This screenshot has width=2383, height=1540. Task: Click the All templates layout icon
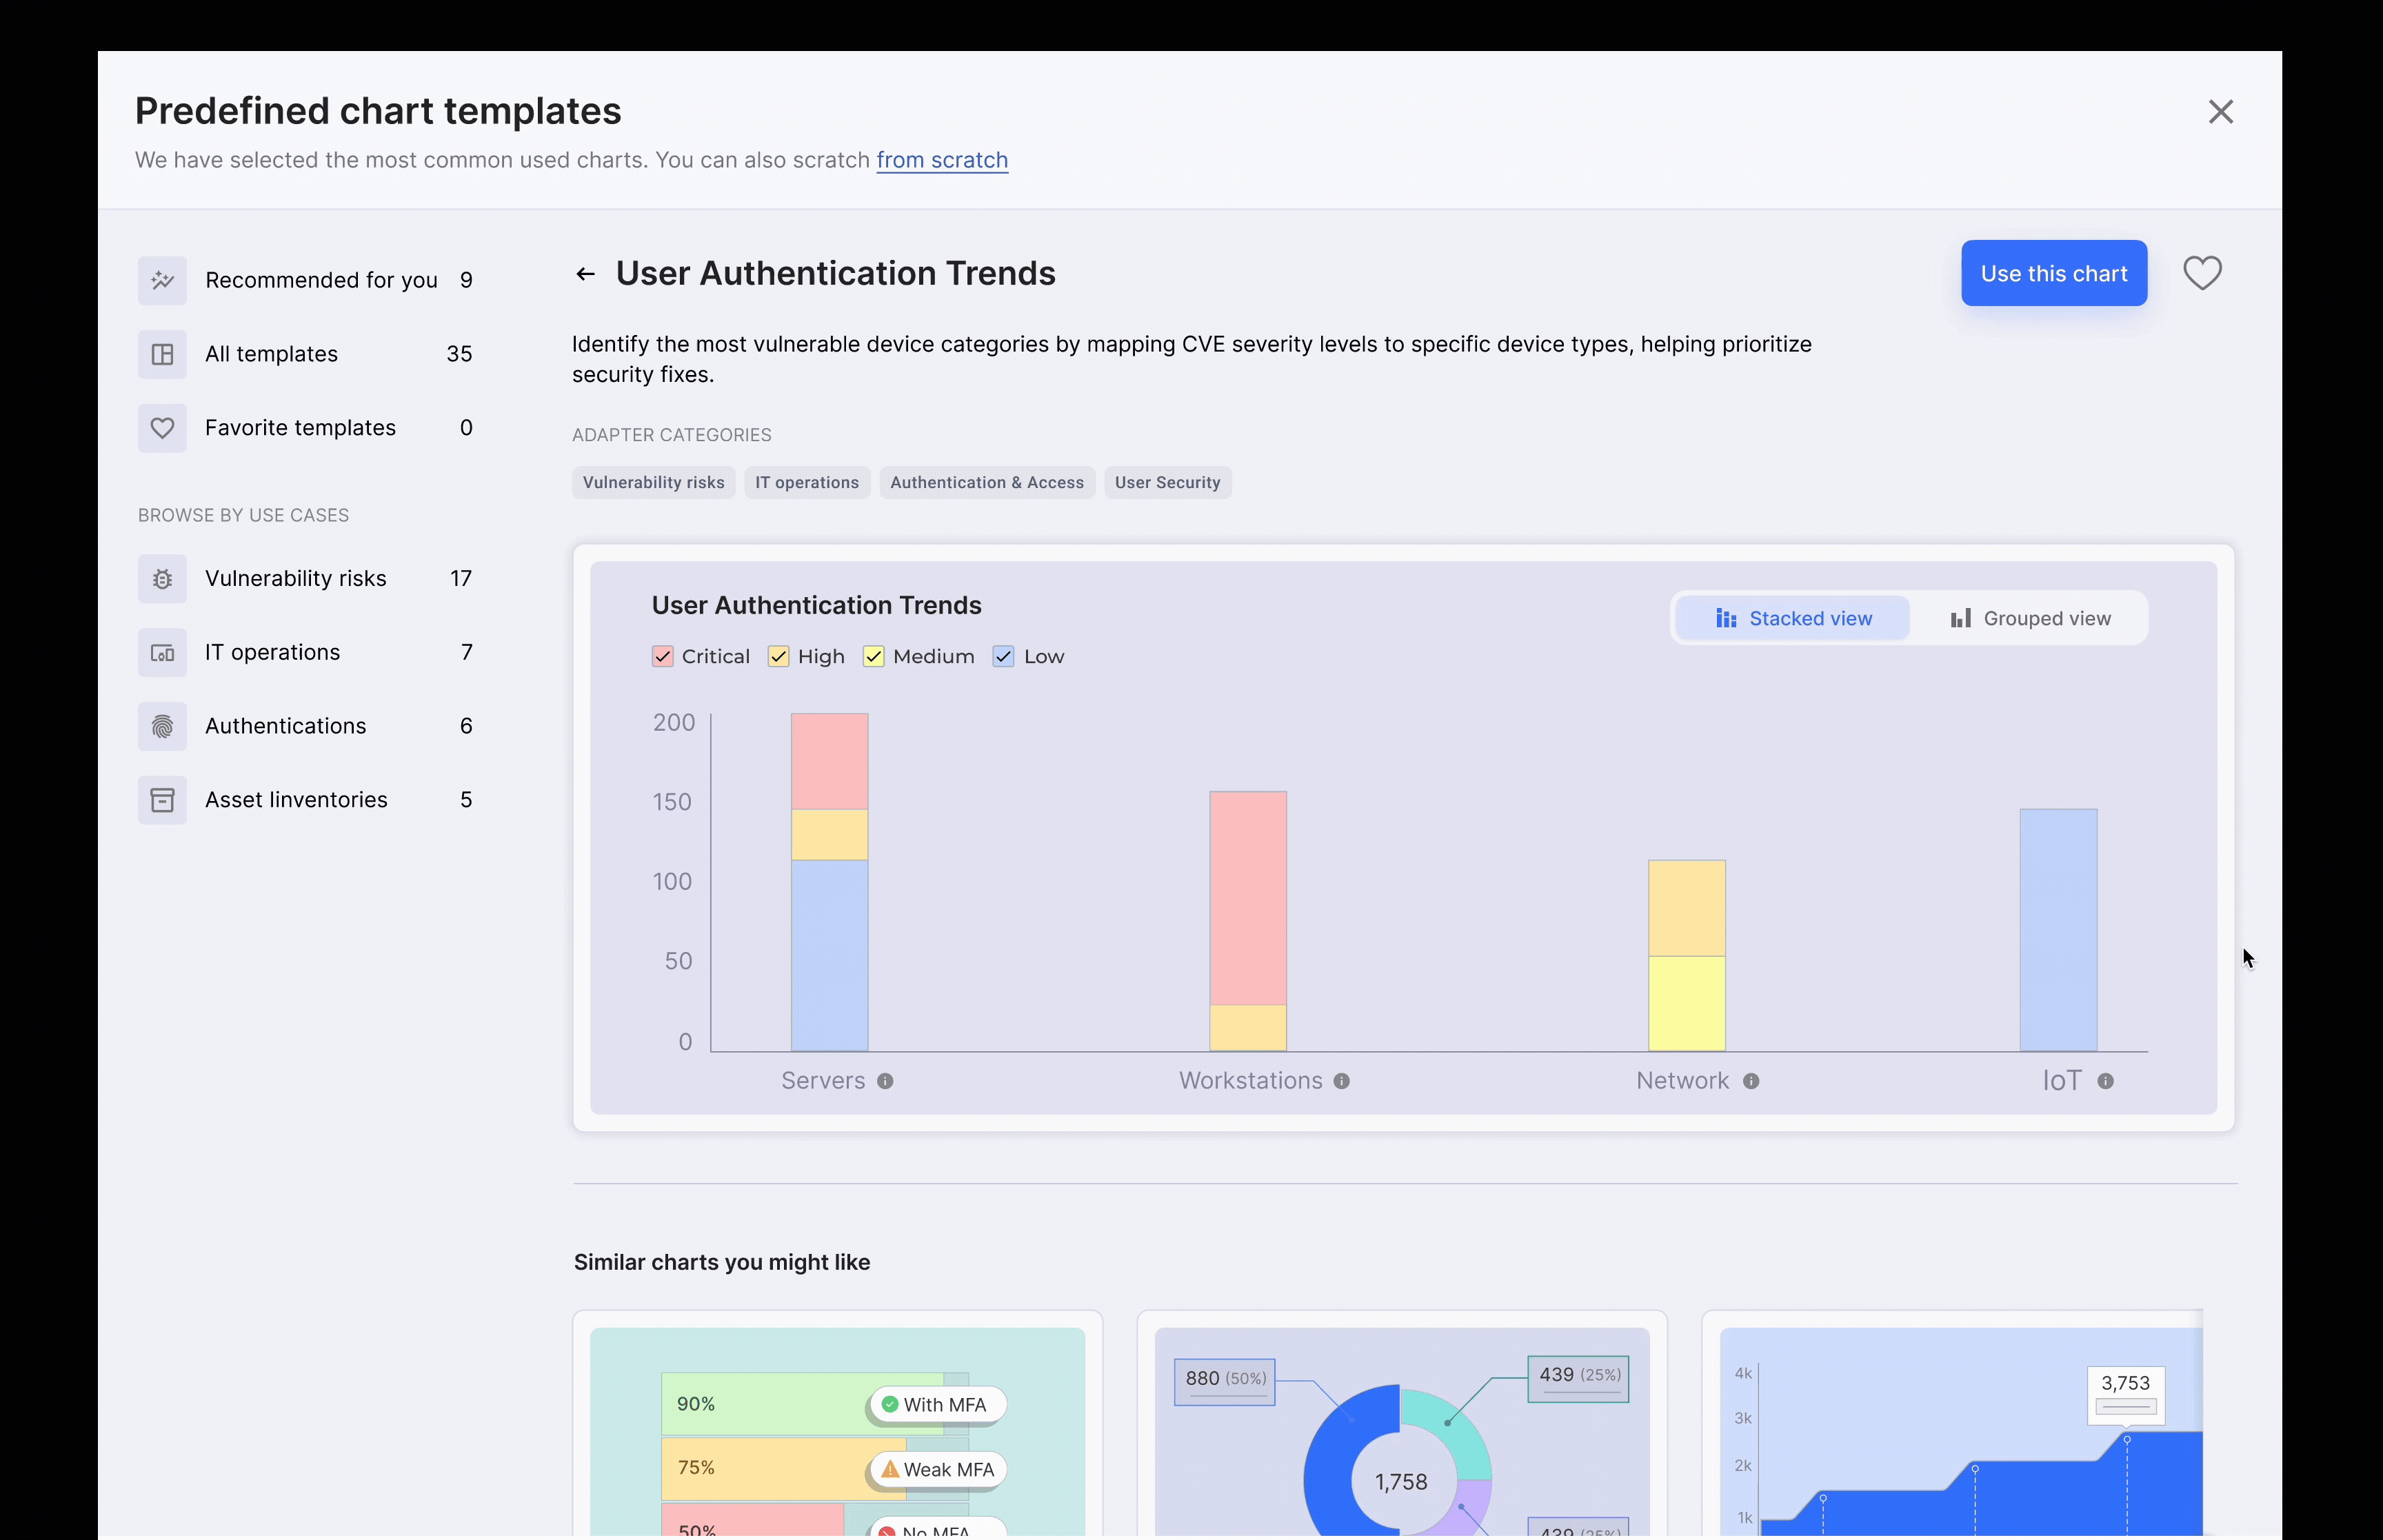tap(162, 354)
